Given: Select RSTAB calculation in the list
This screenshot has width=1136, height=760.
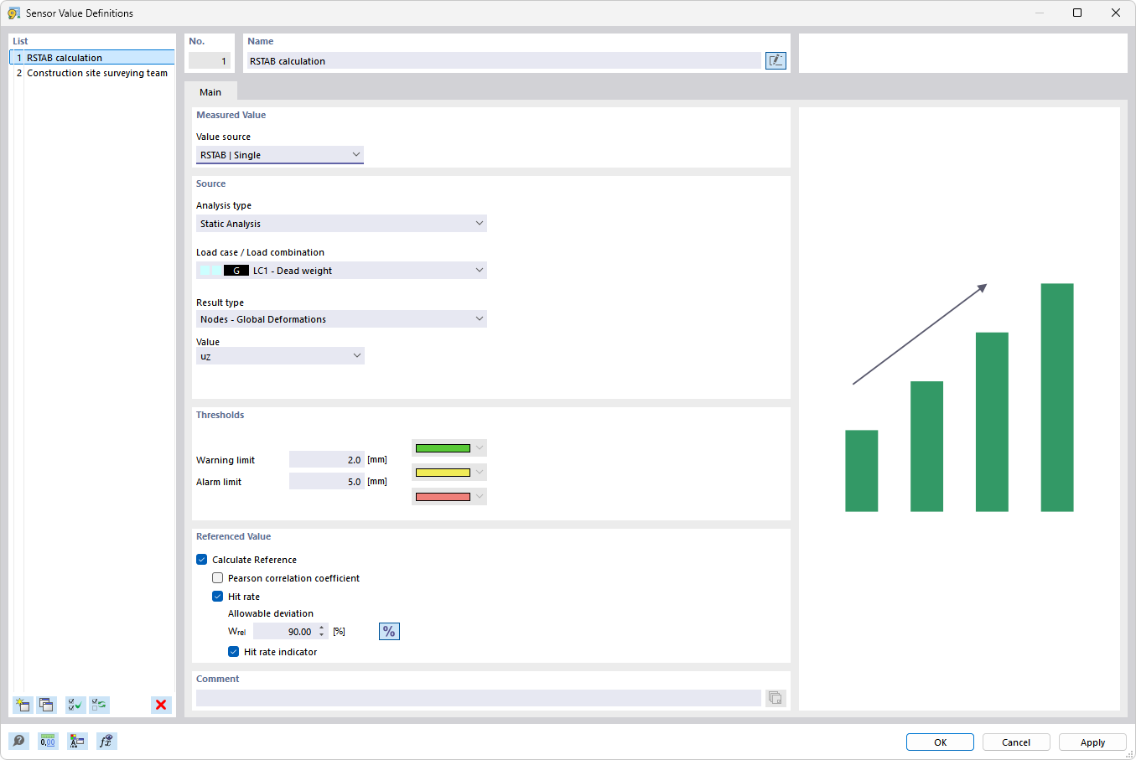Looking at the screenshot, I should (x=92, y=58).
